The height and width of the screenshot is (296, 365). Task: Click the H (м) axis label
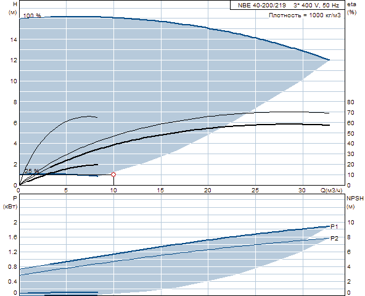tap(13, 8)
